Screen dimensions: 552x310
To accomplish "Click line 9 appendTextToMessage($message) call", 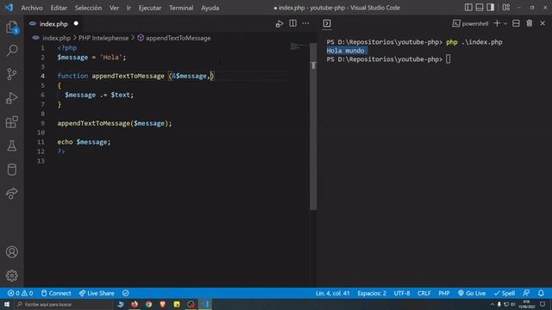I will pos(115,123).
